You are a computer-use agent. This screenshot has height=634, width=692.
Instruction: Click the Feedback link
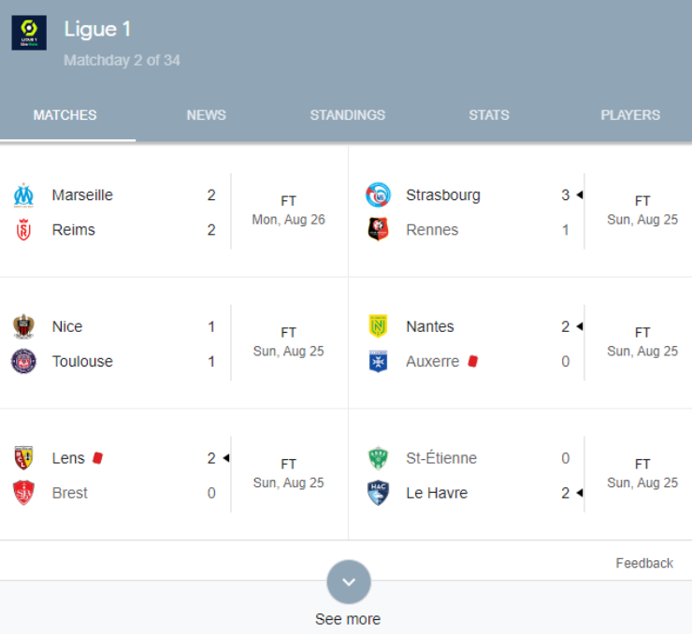pyautogui.click(x=644, y=564)
